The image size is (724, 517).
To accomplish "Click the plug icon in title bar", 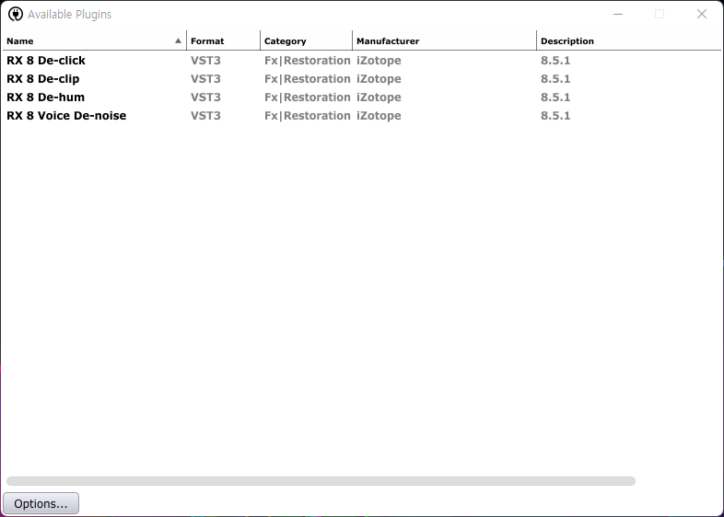I will [16, 15].
